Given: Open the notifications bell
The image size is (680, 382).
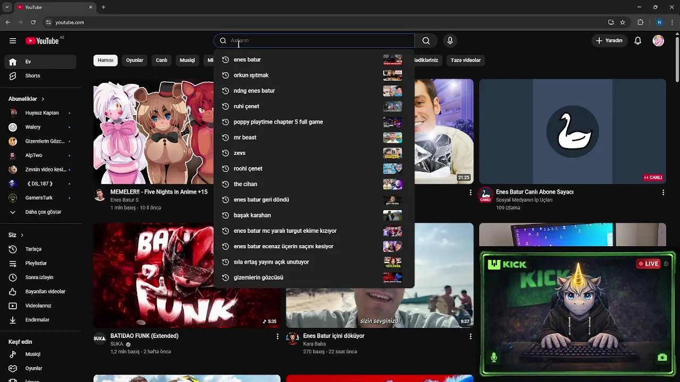Looking at the screenshot, I should pyautogui.click(x=638, y=41).
